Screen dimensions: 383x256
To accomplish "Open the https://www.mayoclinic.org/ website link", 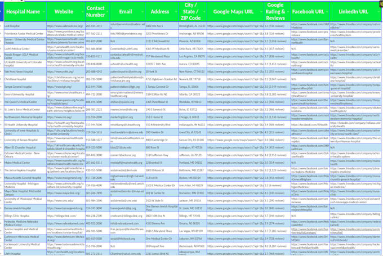I will [64, 193].
